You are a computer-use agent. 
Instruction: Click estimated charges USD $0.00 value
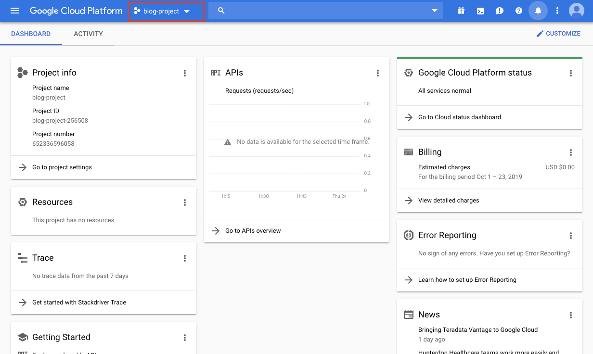(560, 167)
